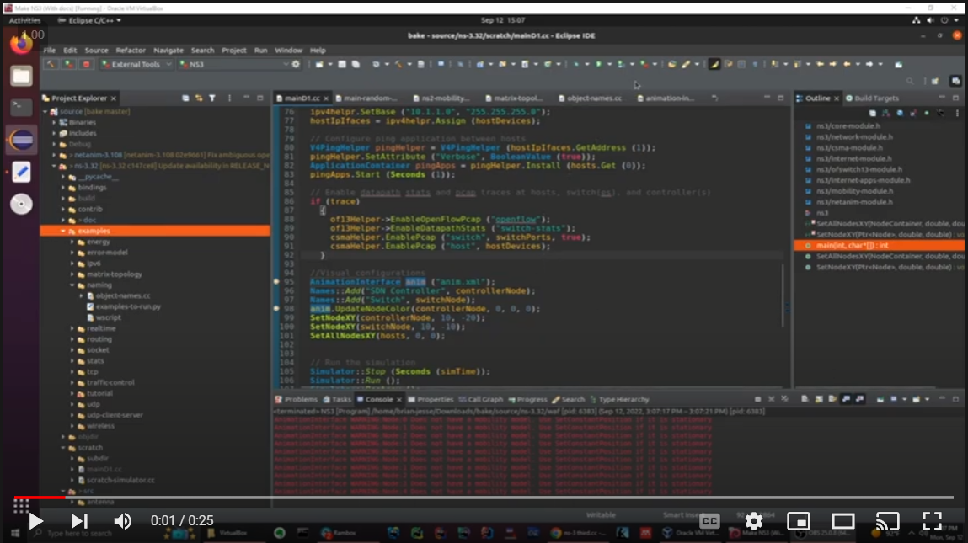
Task: Toggle Pin Console
Action: tap(880, 399)
